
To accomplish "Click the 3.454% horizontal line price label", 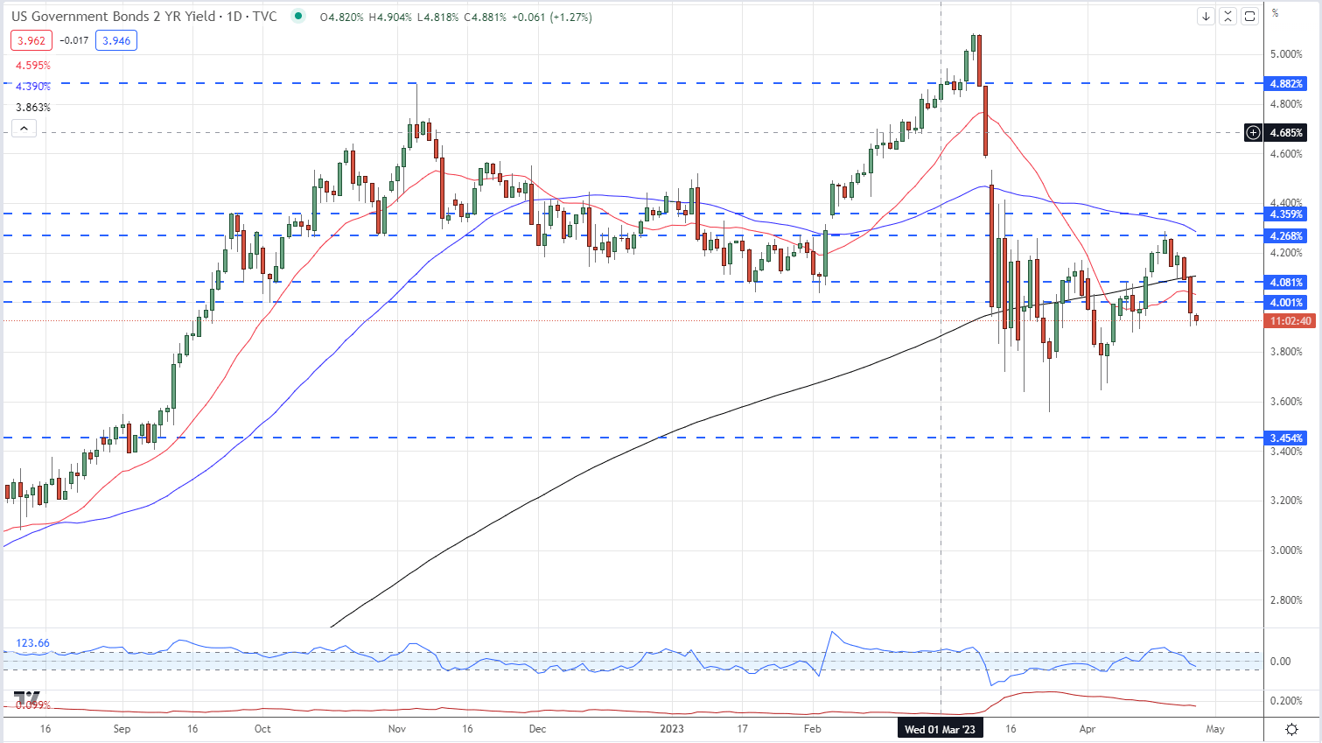I will coord(1286,438).
